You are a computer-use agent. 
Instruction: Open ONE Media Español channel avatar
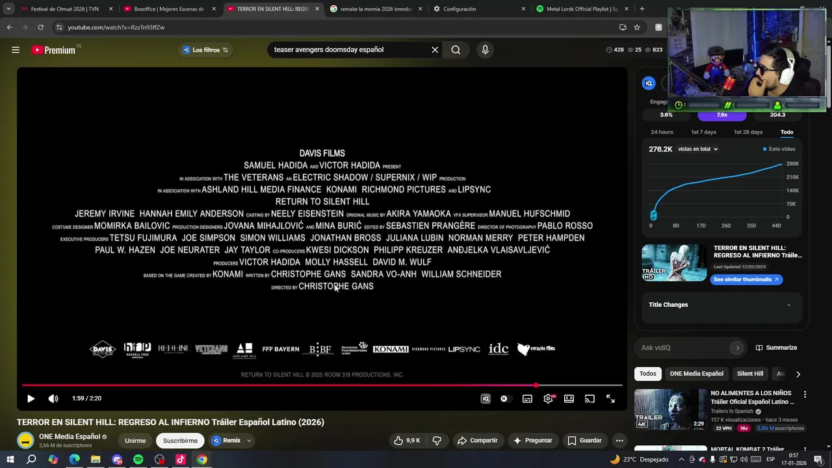coord(25,440)
